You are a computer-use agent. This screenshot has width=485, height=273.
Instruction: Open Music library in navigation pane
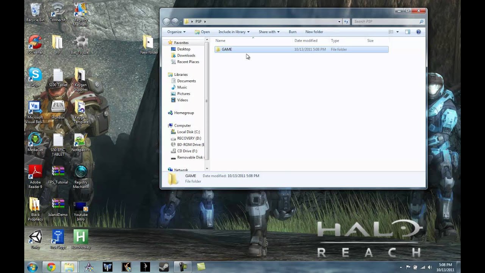182,87
